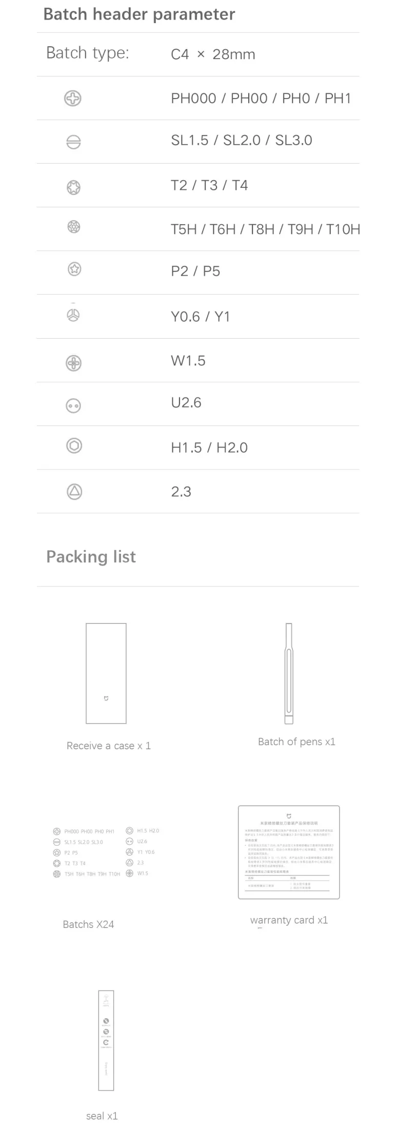This screenshot has height=1129, width=396.
Task: Select the screwdriver pen illustration
Action: 289,673
